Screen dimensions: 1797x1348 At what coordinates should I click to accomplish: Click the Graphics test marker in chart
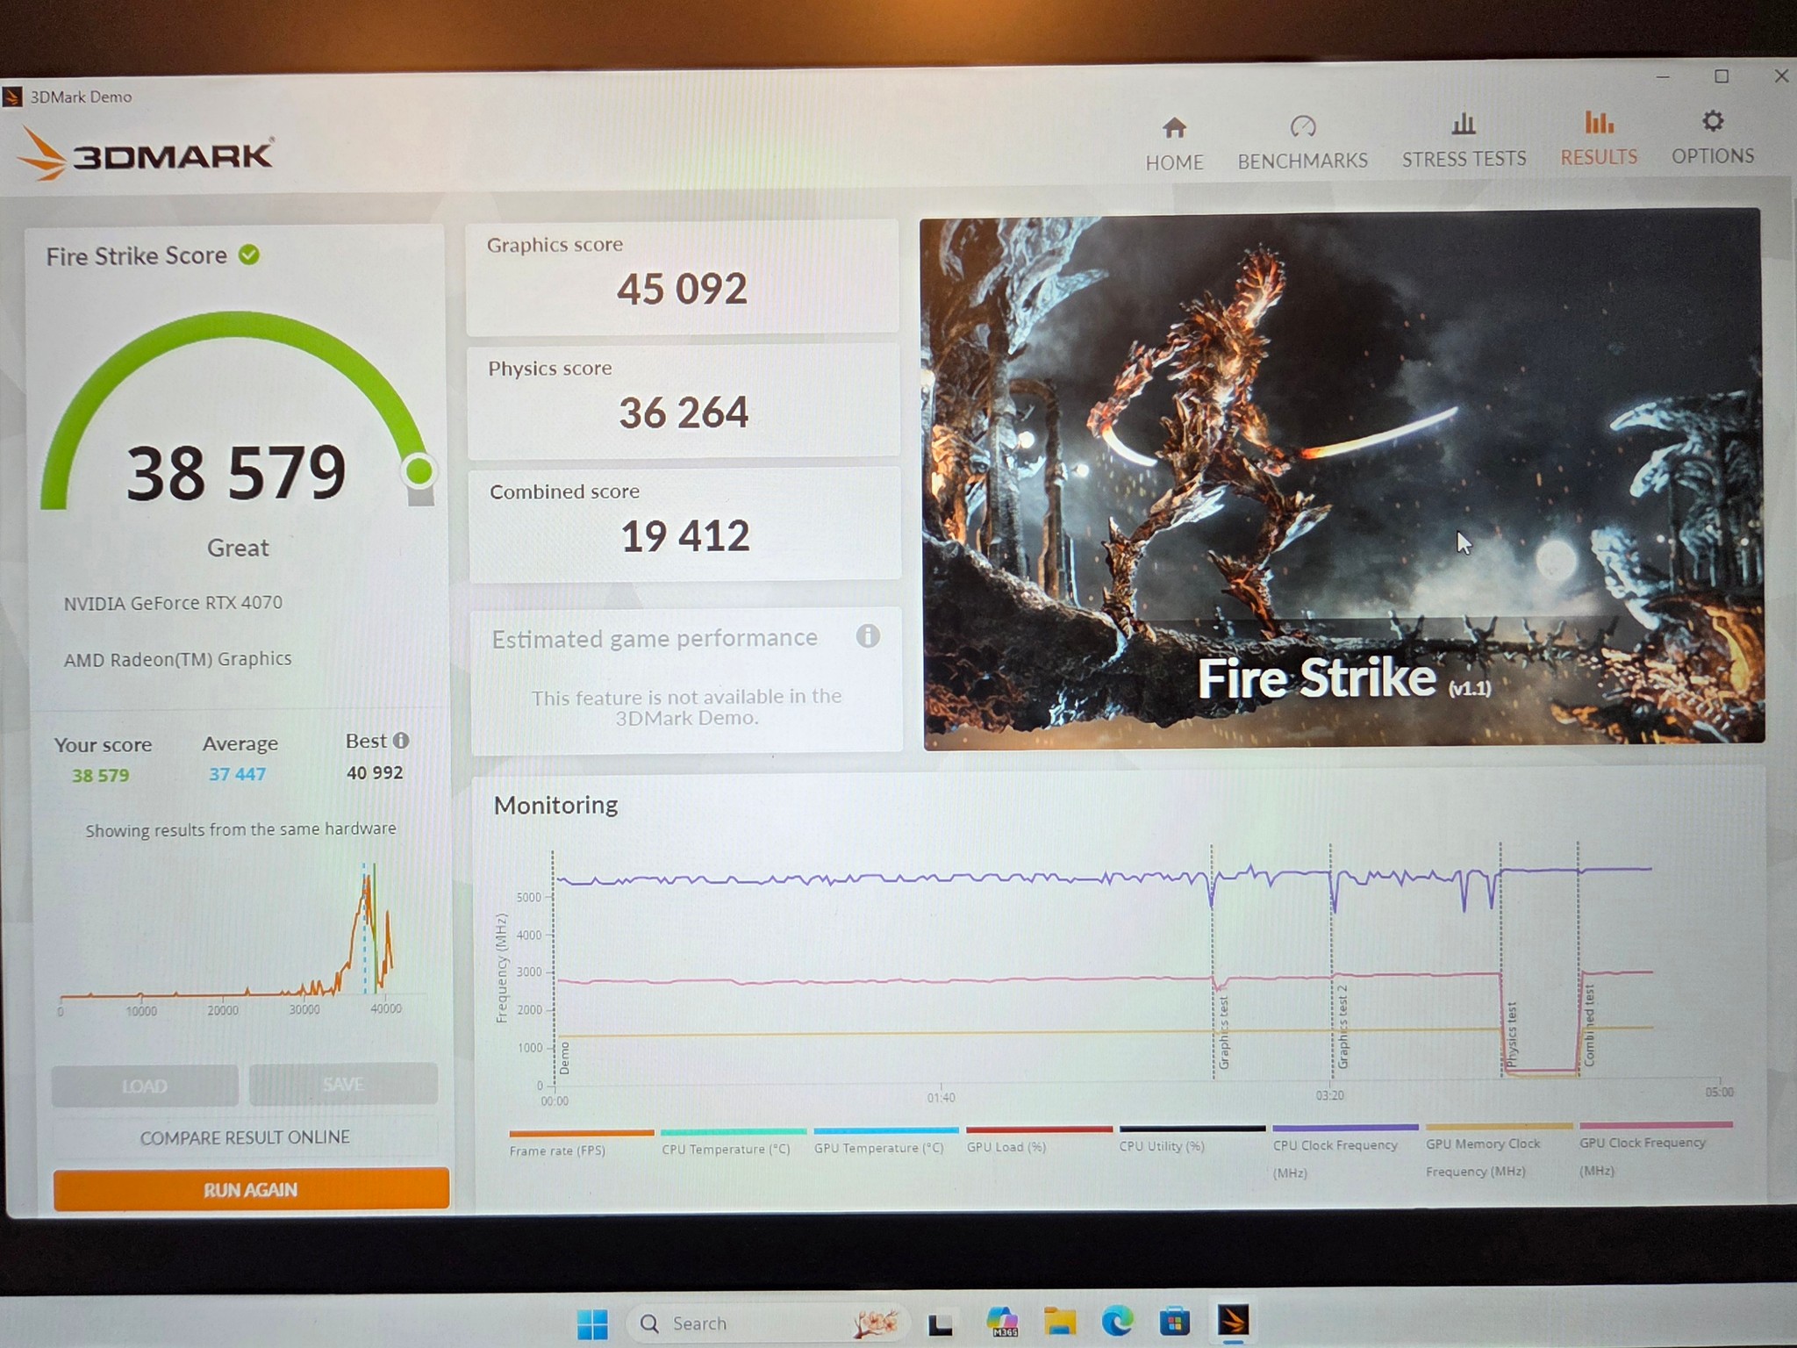[1223, 1032]
